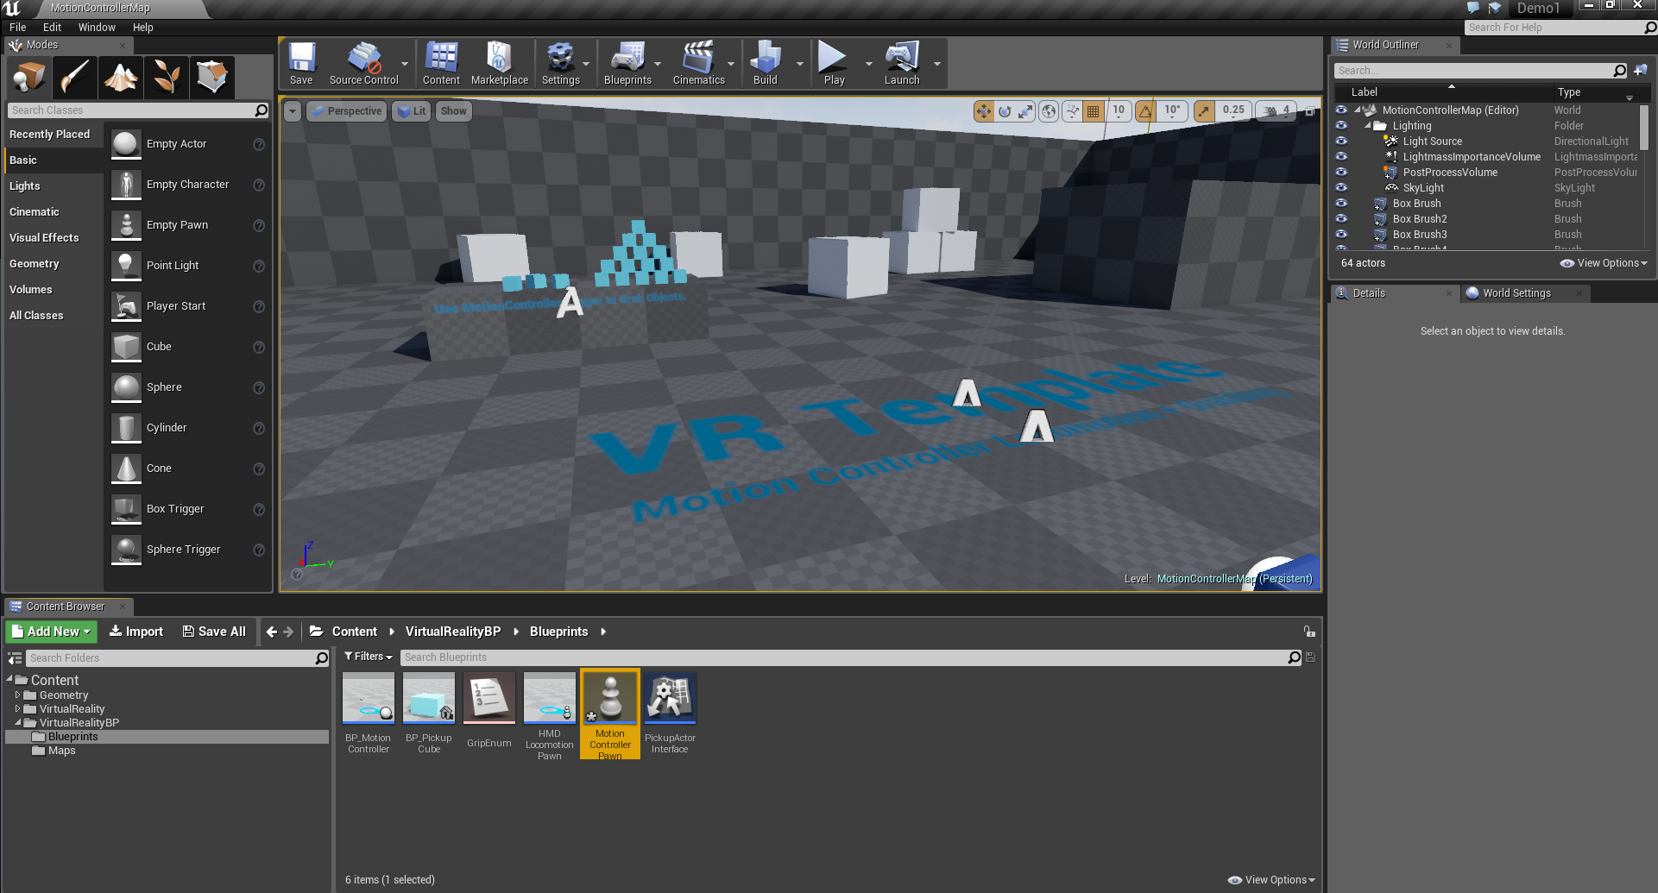Image resolution: width=1658 pixels, height=893 pixels.
Task: Toggle visibility of Box Brush2 in World Outliner
Action: (x=1341, y=218)
